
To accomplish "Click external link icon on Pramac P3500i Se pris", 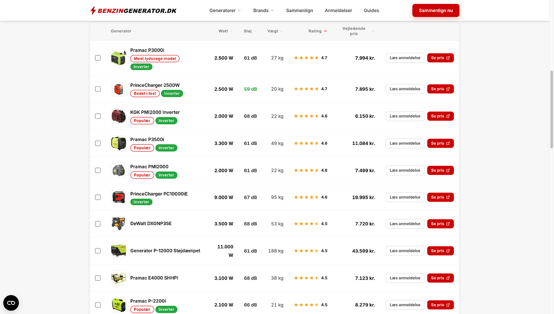I will click(x=448, y=143).
